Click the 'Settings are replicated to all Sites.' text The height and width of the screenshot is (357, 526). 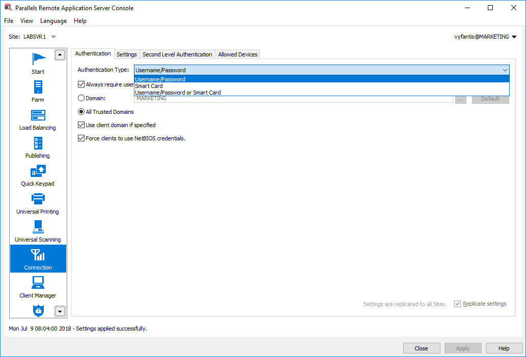point(405,304)
